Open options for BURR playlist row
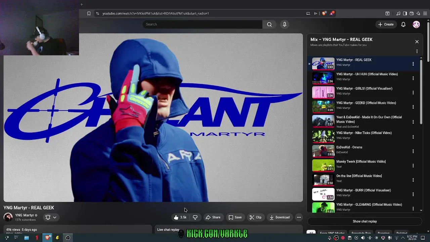The image size is (430, 242). tap(413, 194)
